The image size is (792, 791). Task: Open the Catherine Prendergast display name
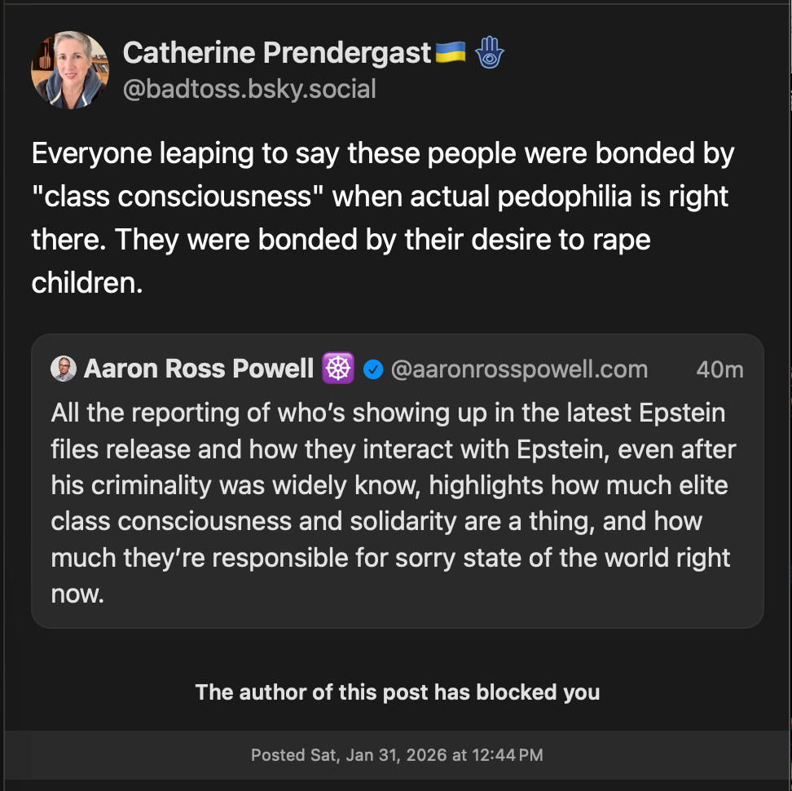(276, 54)
